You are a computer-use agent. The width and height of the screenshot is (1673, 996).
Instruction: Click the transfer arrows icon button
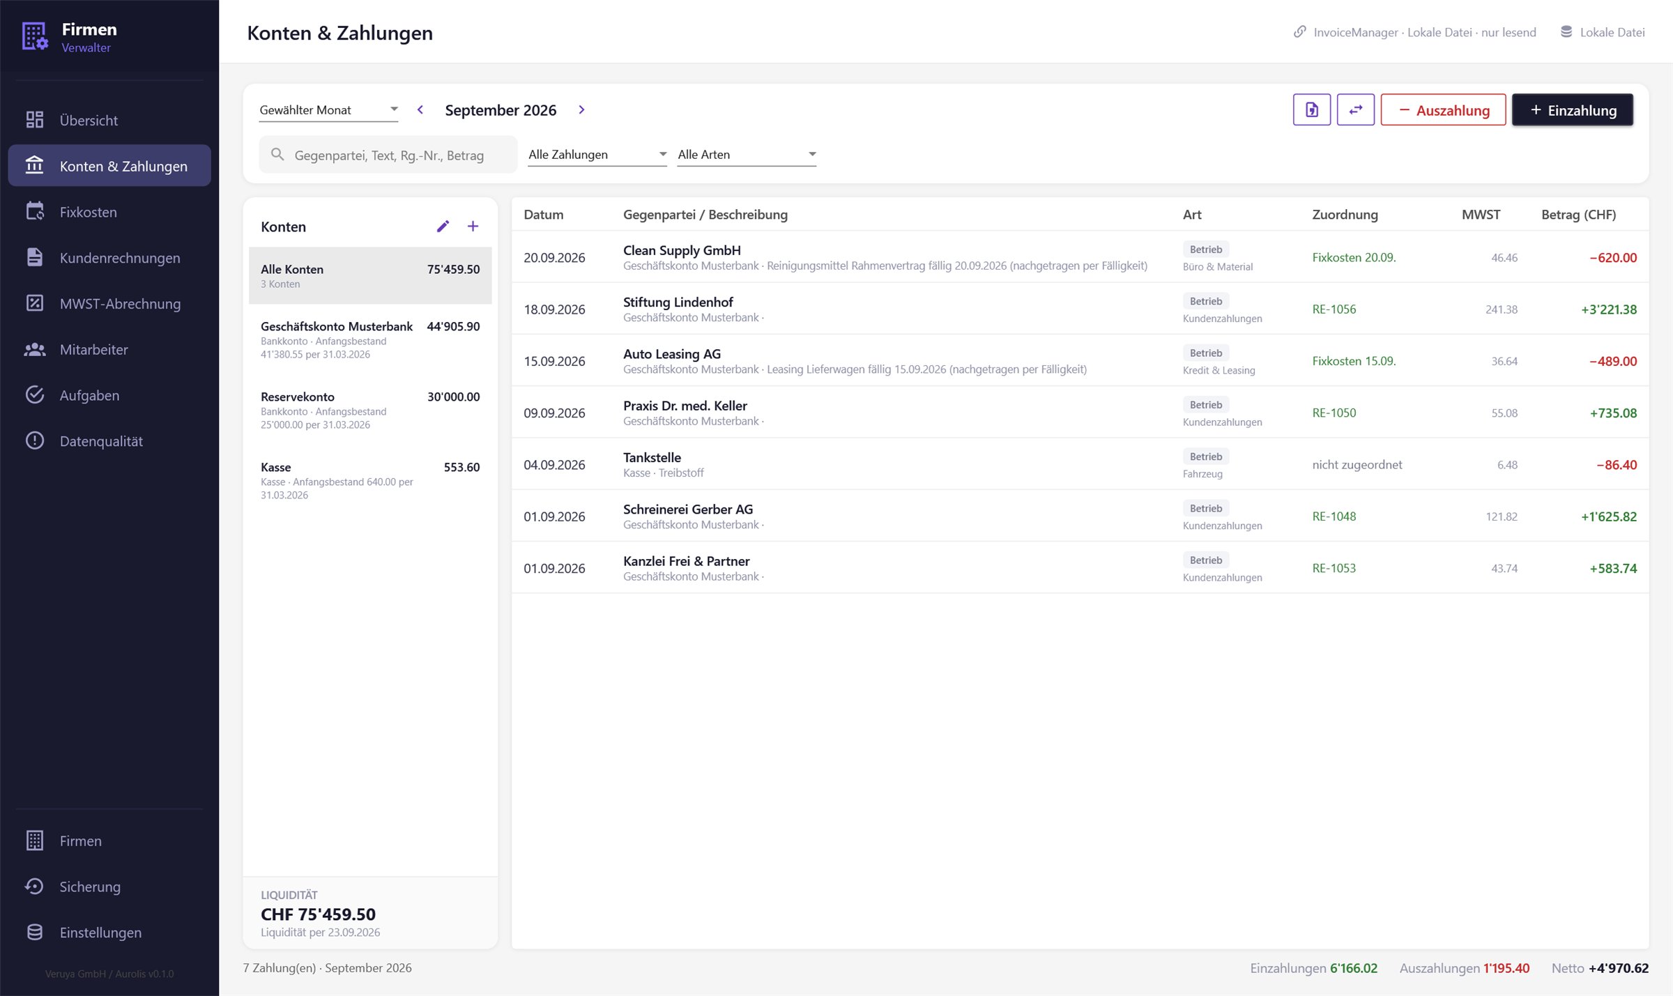pos(1355,110)
